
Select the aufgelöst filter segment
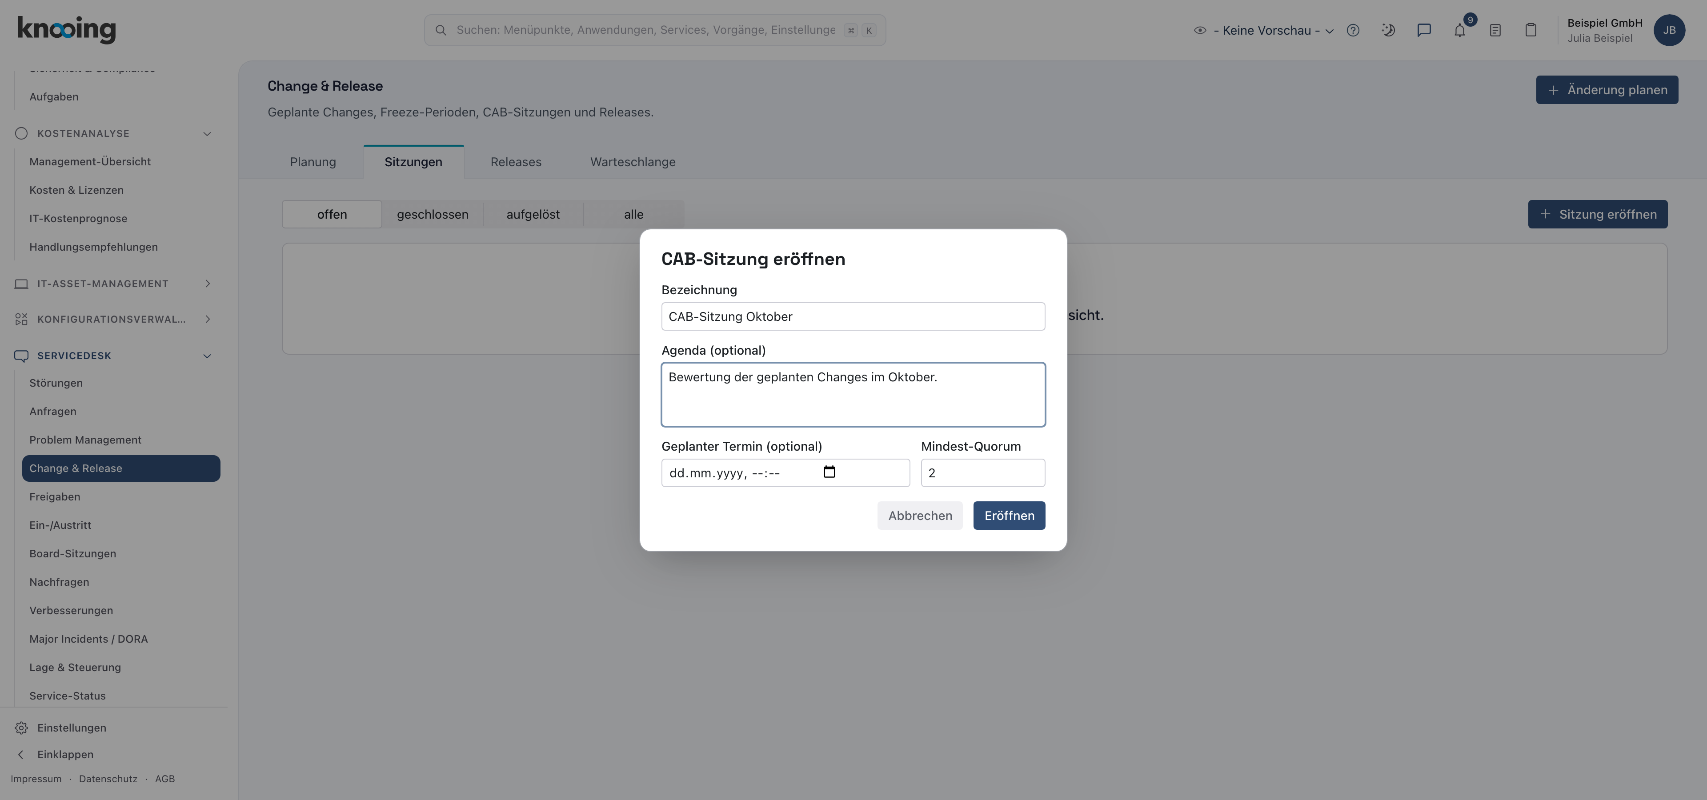point(533,215)
